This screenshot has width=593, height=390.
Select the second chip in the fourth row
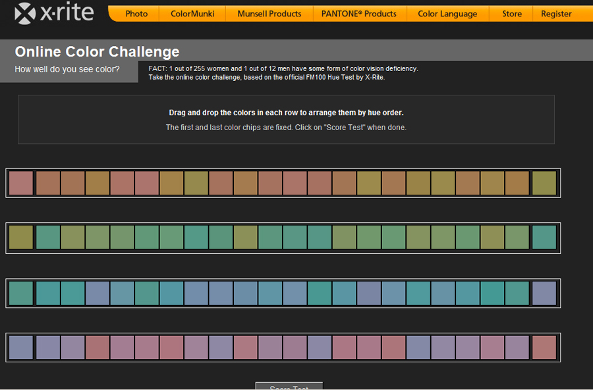[48, 347]
